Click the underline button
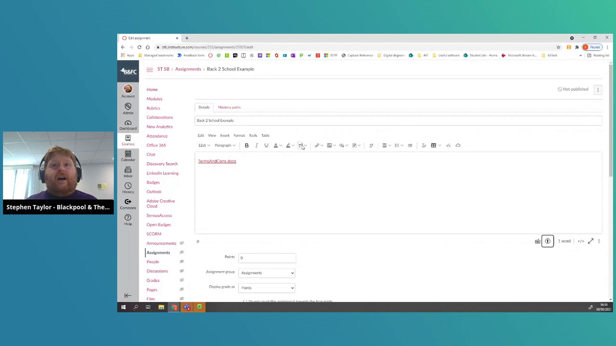Screen dimensions: 616x346 (266, 145)
